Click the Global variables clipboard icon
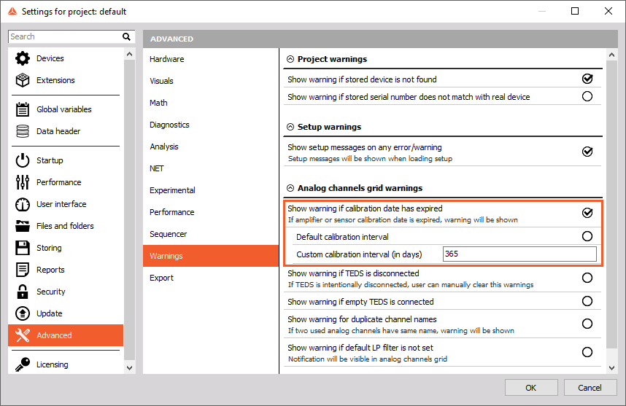Viewport: 626px width, 406px height. [23, 109]
